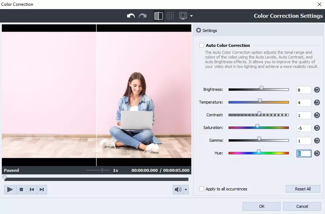Image resolution: width=325 pixels, height=214 pixels.
Task: Expand the volume control arrow
Action: coord(185,189)
